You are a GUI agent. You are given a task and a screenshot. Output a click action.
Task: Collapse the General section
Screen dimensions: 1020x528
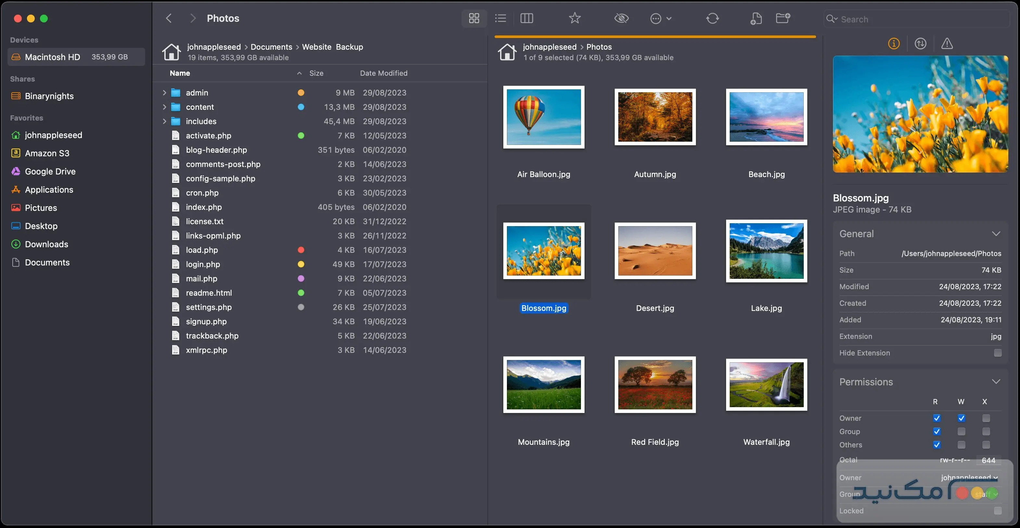point(996,234)
